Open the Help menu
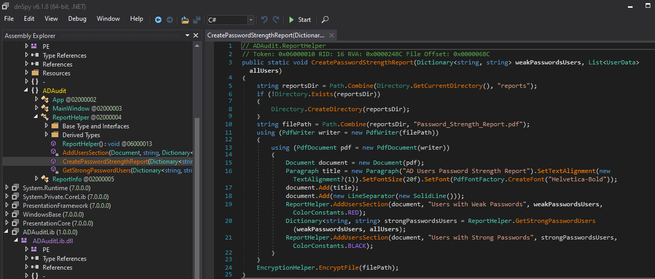Image resolution: width=655 pixels, height=279 pixels. coord(136,19)
